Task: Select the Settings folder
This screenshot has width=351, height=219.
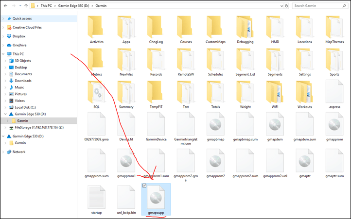Action: tap(305, 62)
